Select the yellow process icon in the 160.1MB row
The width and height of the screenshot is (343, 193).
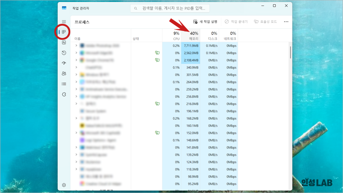pos(82,125)
